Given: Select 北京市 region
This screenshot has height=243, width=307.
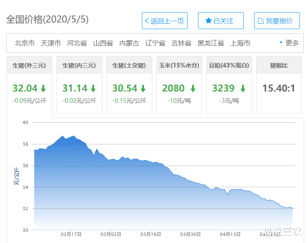Looking at the screenshot, I should pos(25,43).
